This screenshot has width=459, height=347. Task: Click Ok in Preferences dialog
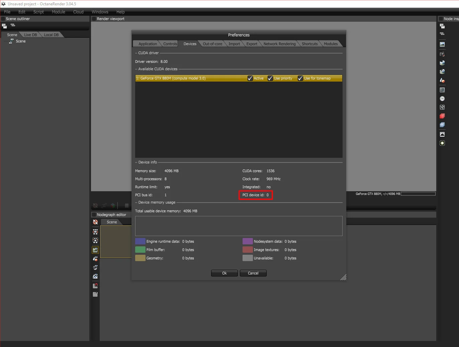tap(224, 273)
